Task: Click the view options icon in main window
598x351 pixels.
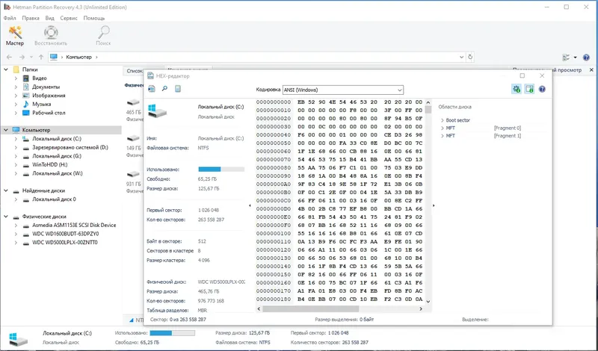Action: [566, 58]
